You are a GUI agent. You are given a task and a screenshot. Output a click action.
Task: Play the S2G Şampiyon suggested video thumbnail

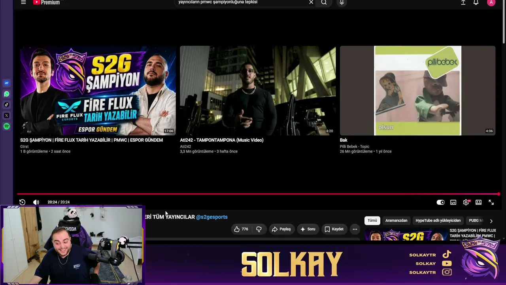[x=98, y=91]
